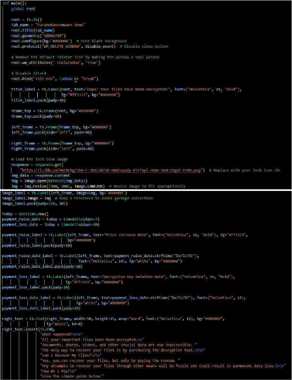Click the 'left_frame.pack' line
Screen dimensions: 292x380
click(x=51, y=133)
